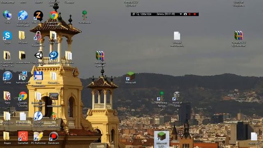263x148 pixels.
Task: Click the lock icon in Bandicam recording bar
Action: coord(134,14)
